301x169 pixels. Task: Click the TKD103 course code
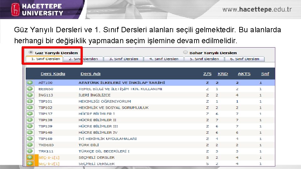point(46,145)
